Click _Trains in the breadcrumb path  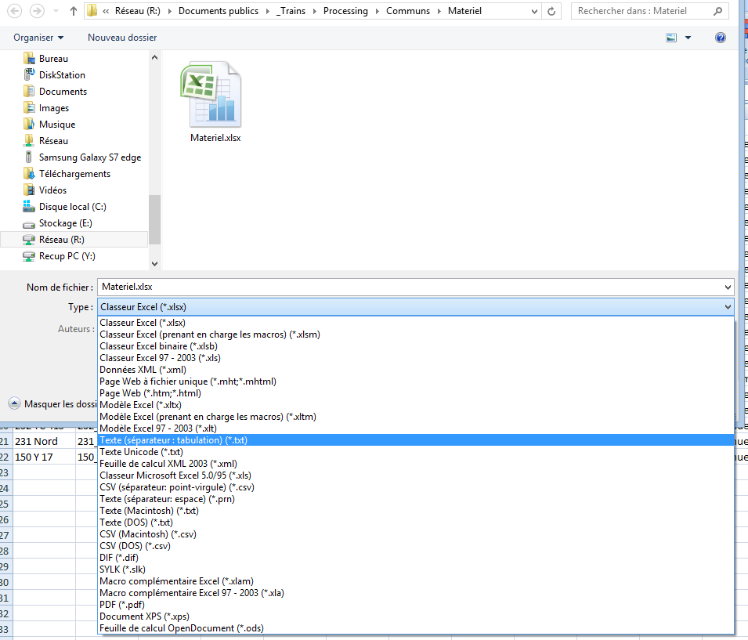[x=291, y=11]
